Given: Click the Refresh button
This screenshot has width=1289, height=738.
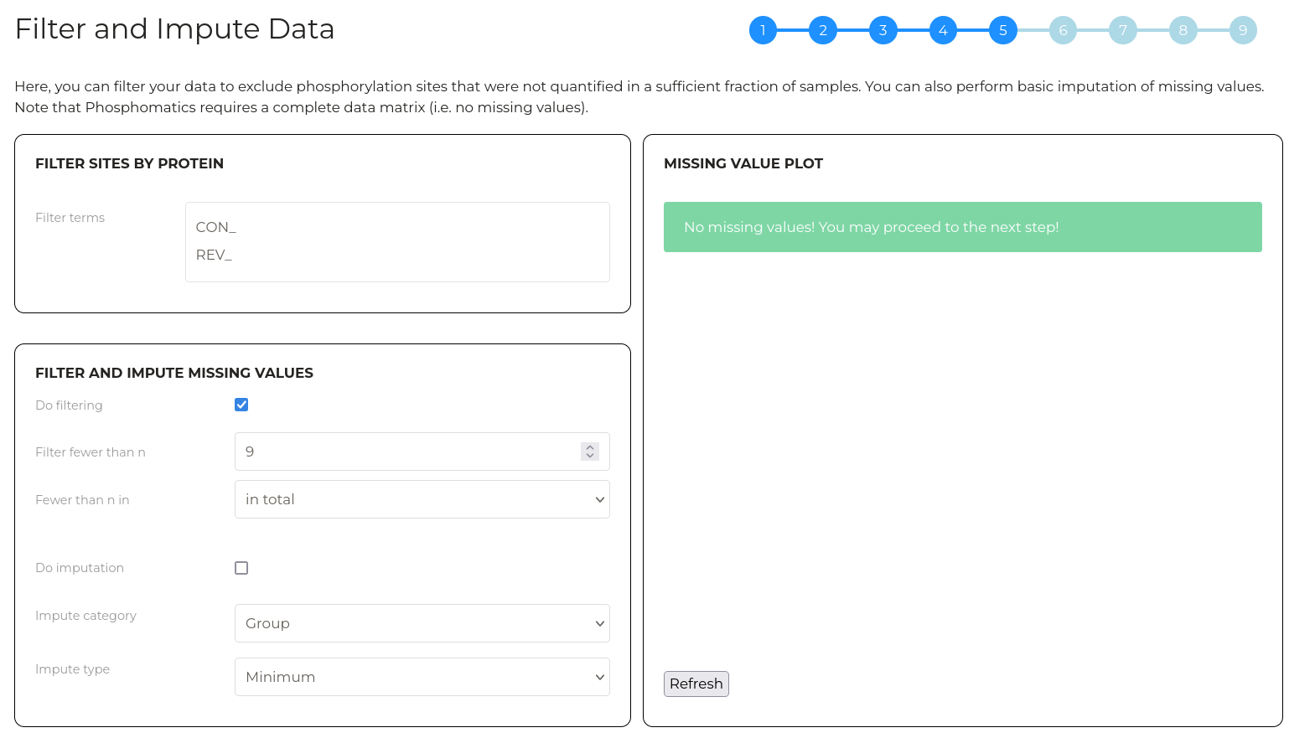Looking at the screenshot, I should (696, 684).
